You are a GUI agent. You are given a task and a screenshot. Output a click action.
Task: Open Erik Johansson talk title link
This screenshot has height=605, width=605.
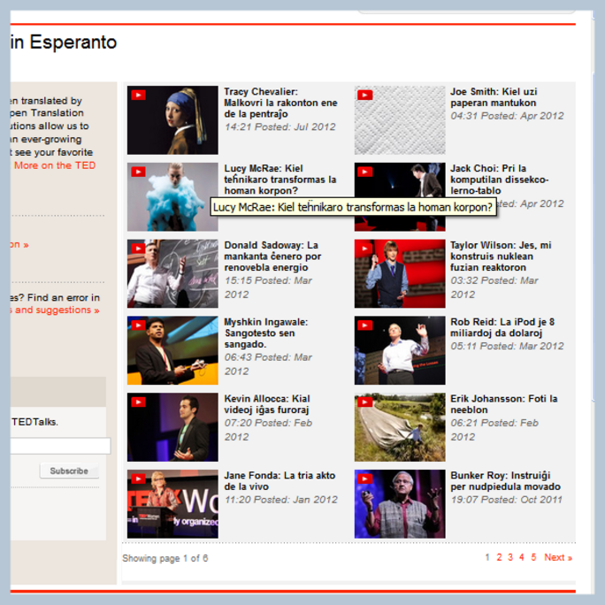(504, 404)
